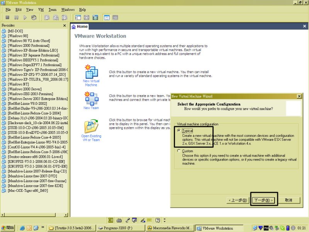
Task: Click the IME keyboard icon in language bar
Action: coord(119,220)
